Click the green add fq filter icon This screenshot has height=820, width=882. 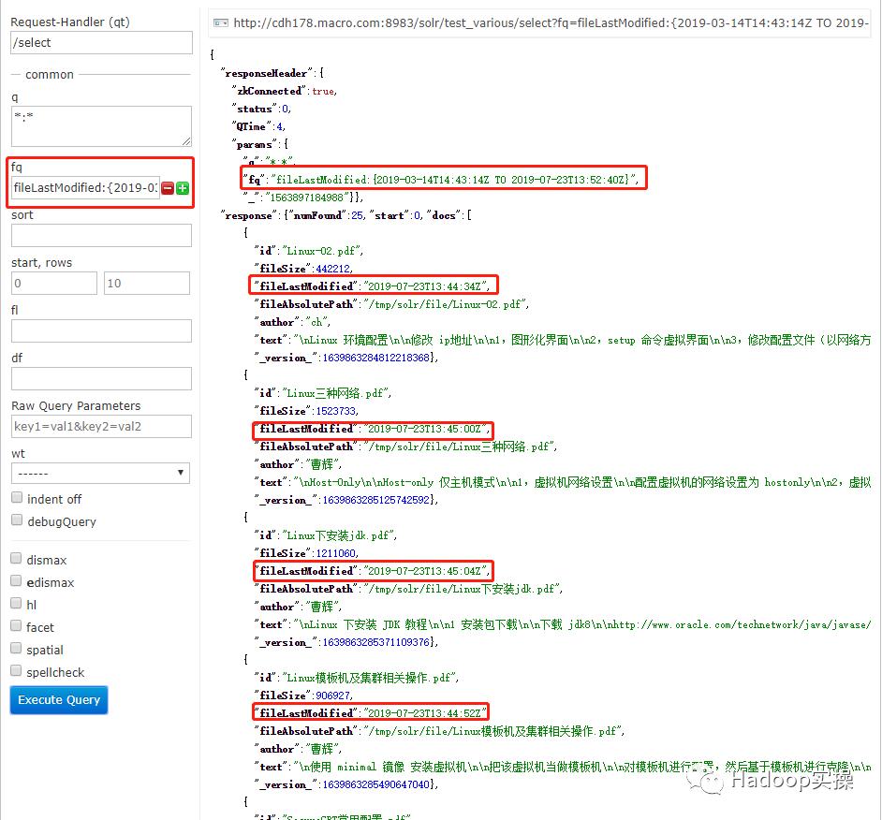click(x=183, y=188)
